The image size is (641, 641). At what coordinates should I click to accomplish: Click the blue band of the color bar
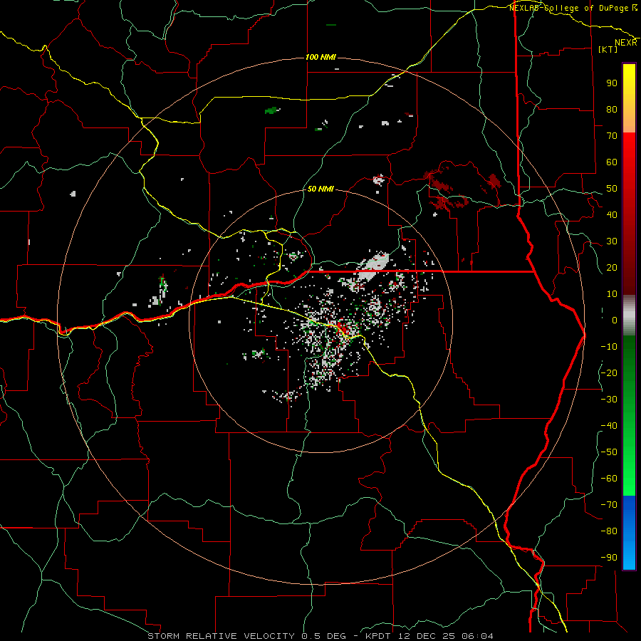tap(629, 533)
